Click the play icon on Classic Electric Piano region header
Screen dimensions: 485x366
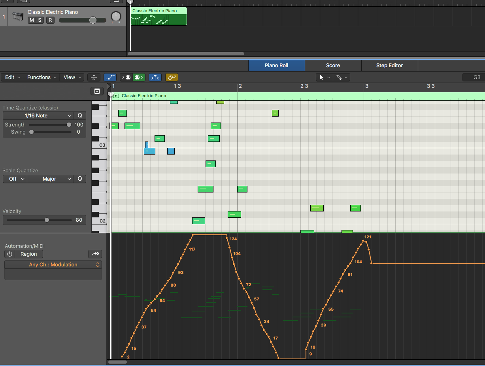116,96
